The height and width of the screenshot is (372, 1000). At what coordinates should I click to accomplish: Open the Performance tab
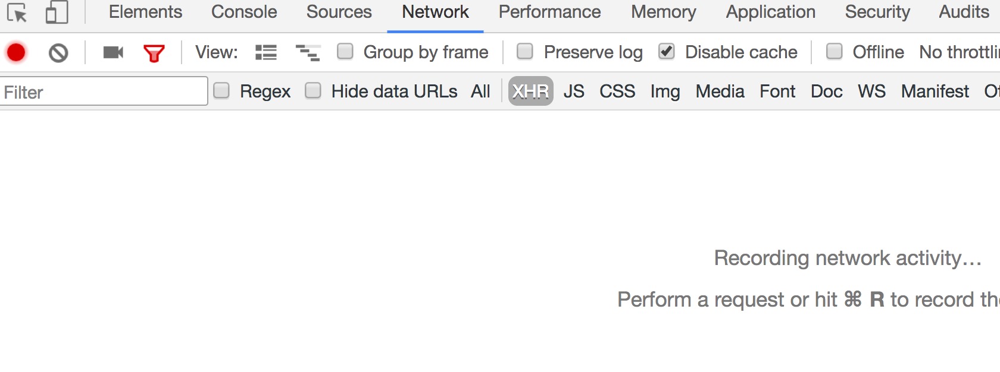click(x=549, y=12)
